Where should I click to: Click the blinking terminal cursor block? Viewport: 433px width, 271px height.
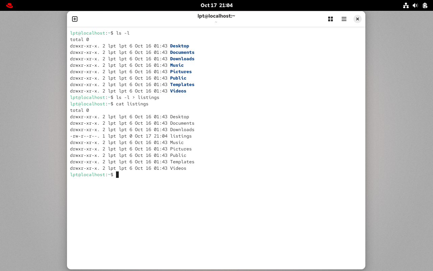[x=117, y=174]
